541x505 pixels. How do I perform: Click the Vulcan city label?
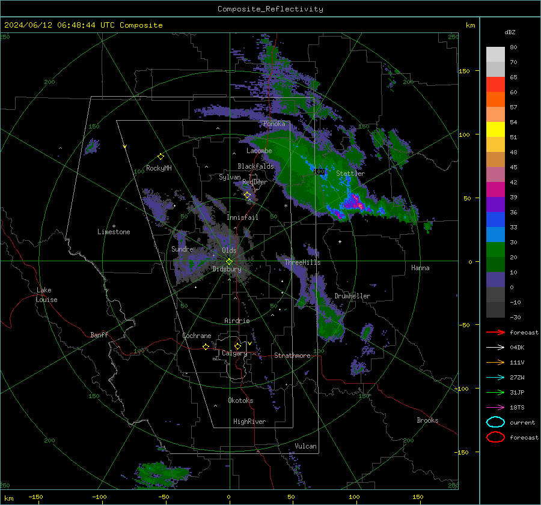[305, 446]
